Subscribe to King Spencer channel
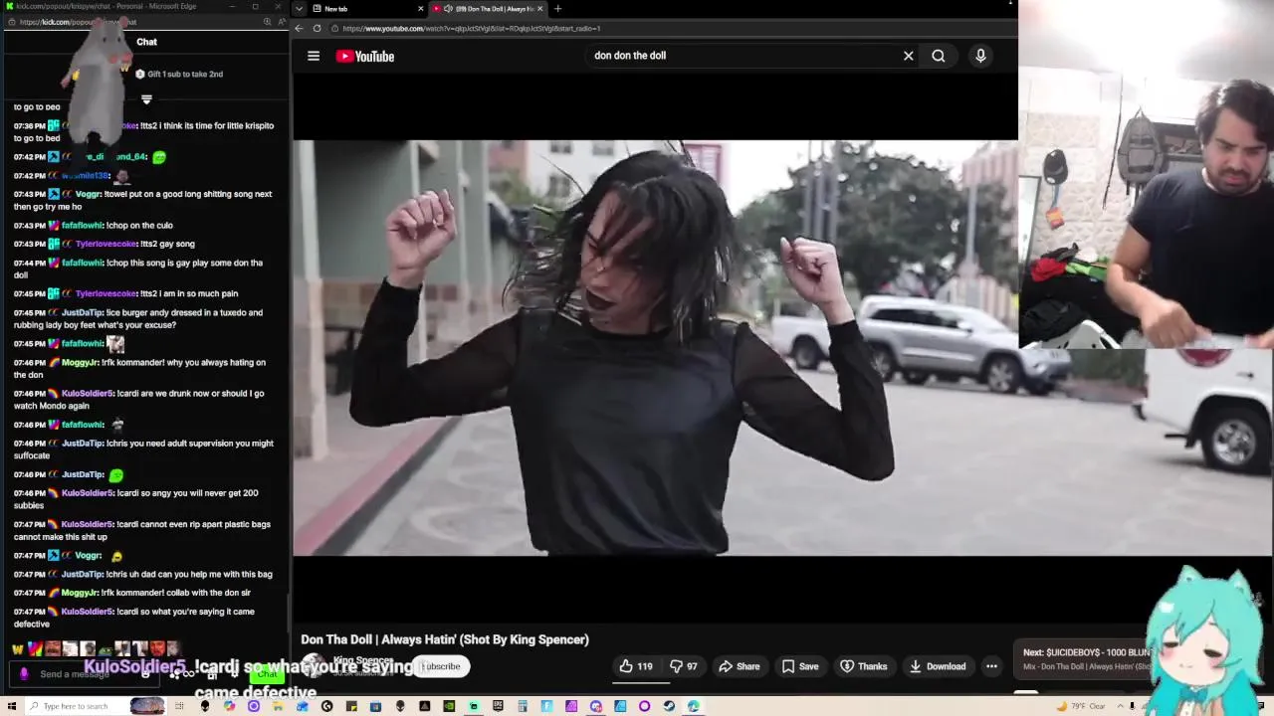This screenshot has height=716, width=1274. pyautogui.click(x=441, y=666)
